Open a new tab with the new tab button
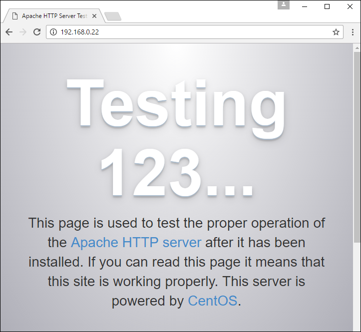361x332 pixels. 113,16
